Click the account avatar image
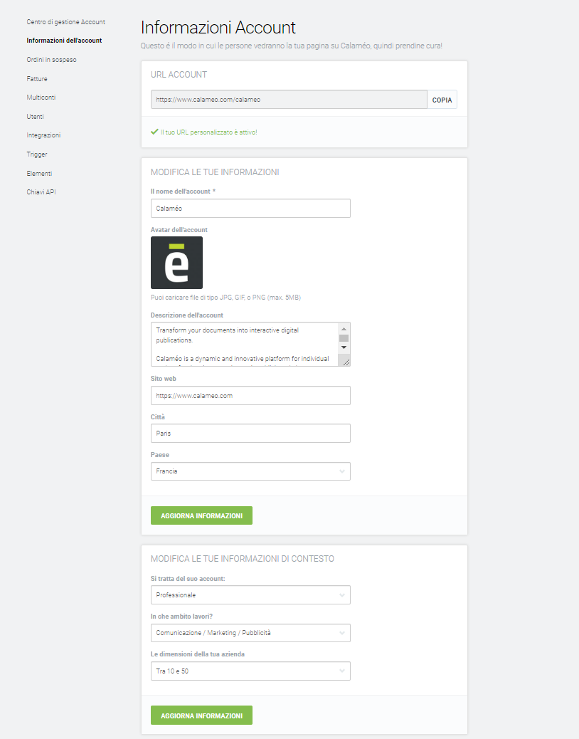Image resolution: width=579 pixels, height=739 pixels. pos(176,263)
